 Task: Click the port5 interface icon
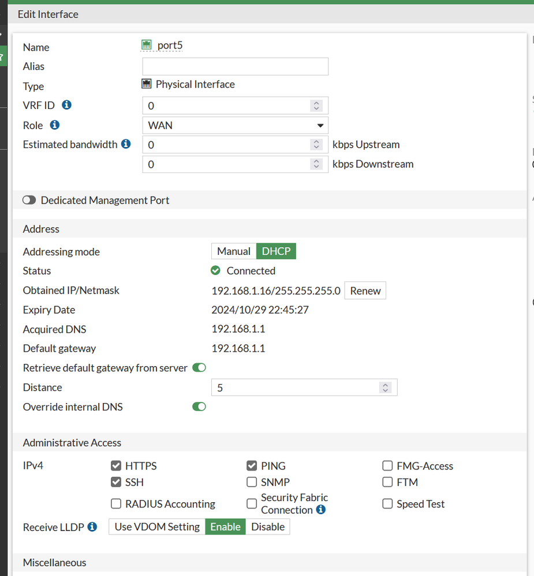146,45
